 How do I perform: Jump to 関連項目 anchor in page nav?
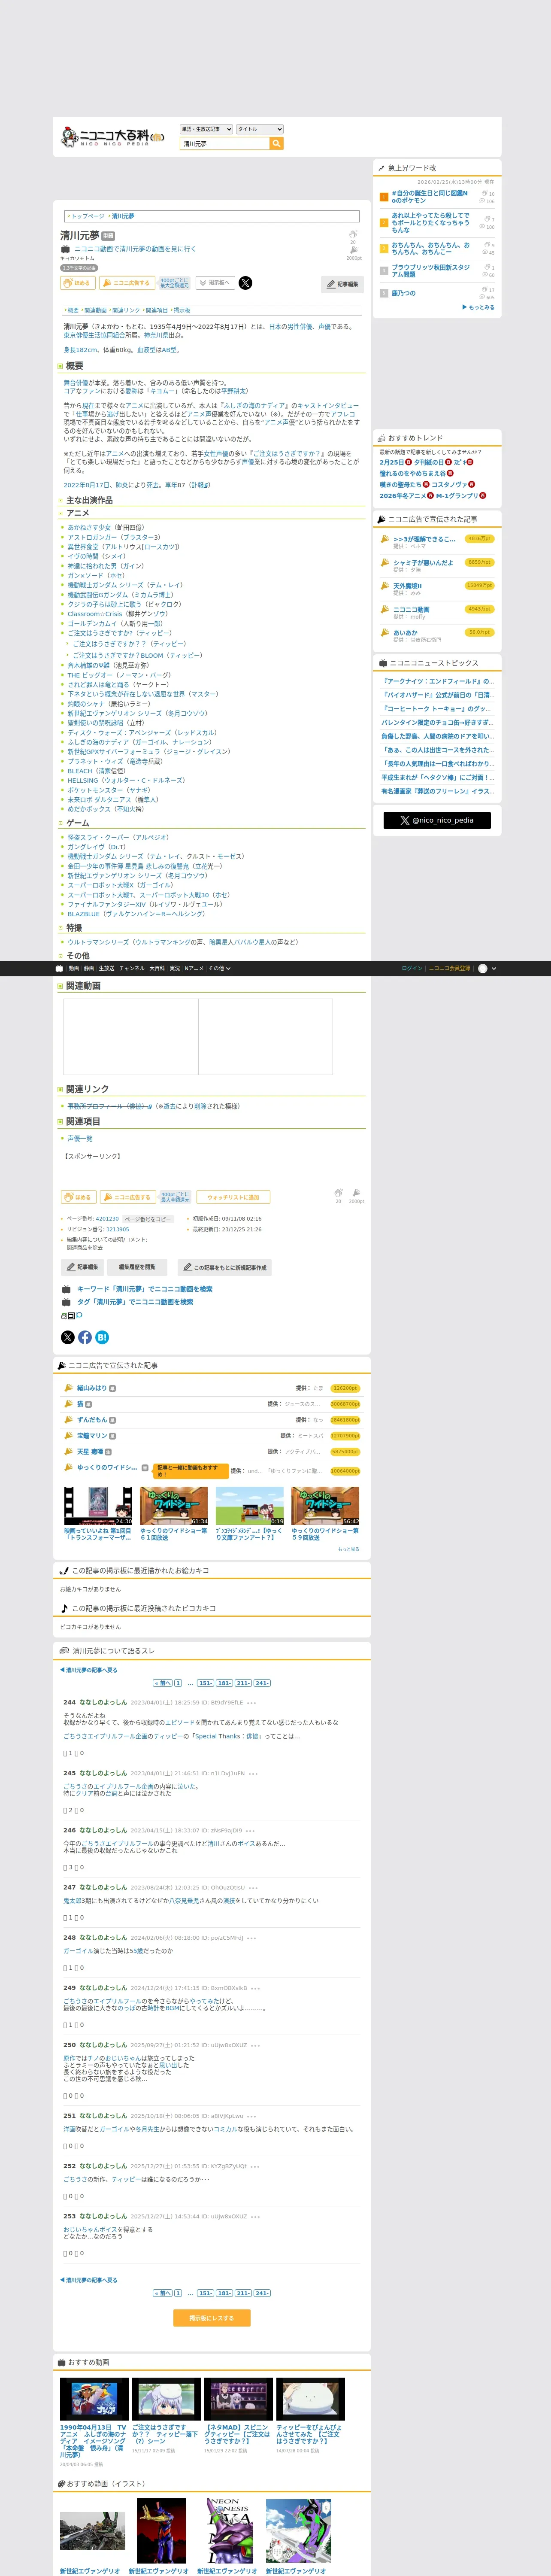[x=156, y=310]
